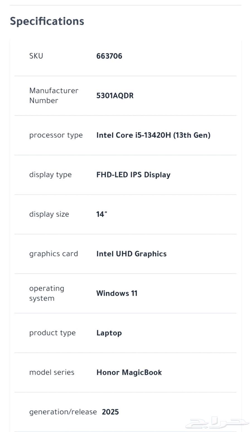The width and height of the screenshot is (251, 432).
Task: Click the Specifications heading
Action: coord(47,21)
